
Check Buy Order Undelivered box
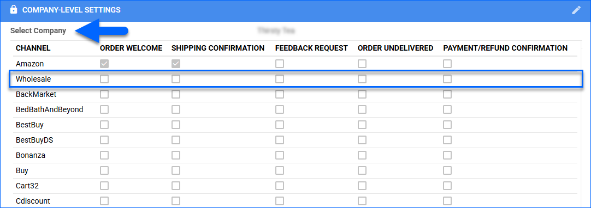click(x=362, y=170)
